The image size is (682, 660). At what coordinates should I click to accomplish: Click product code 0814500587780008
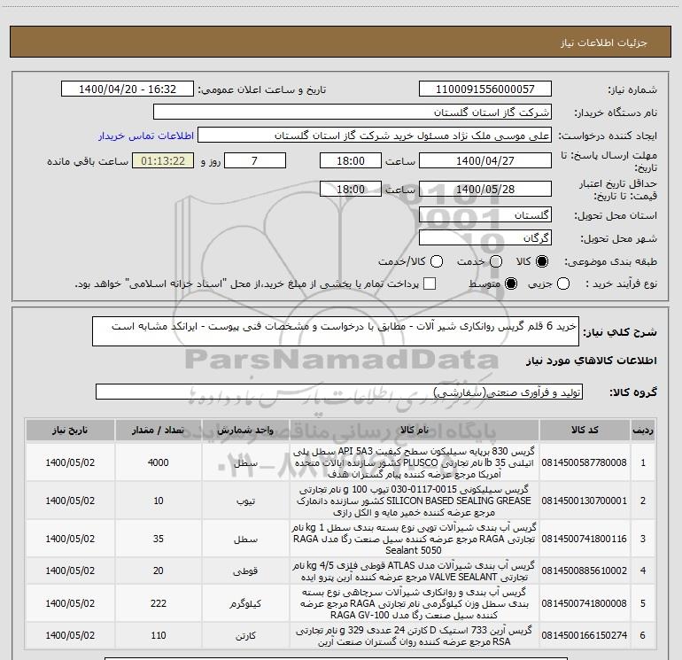tap(585, 462)
